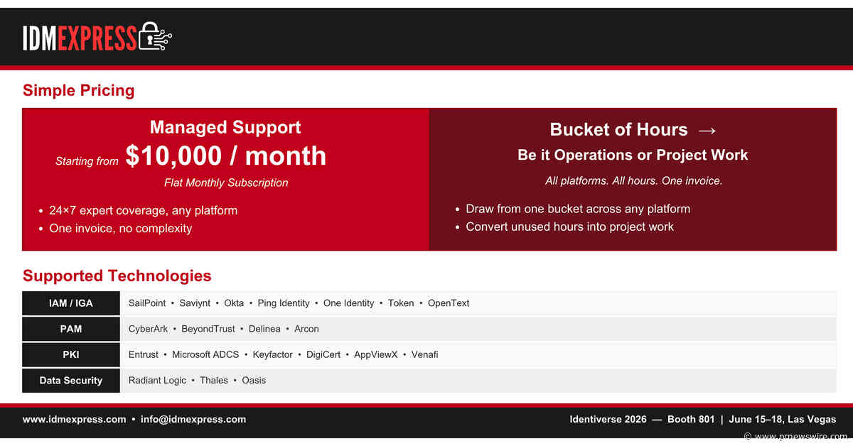Open the www.idmexpress.com link

coord(74,419)
